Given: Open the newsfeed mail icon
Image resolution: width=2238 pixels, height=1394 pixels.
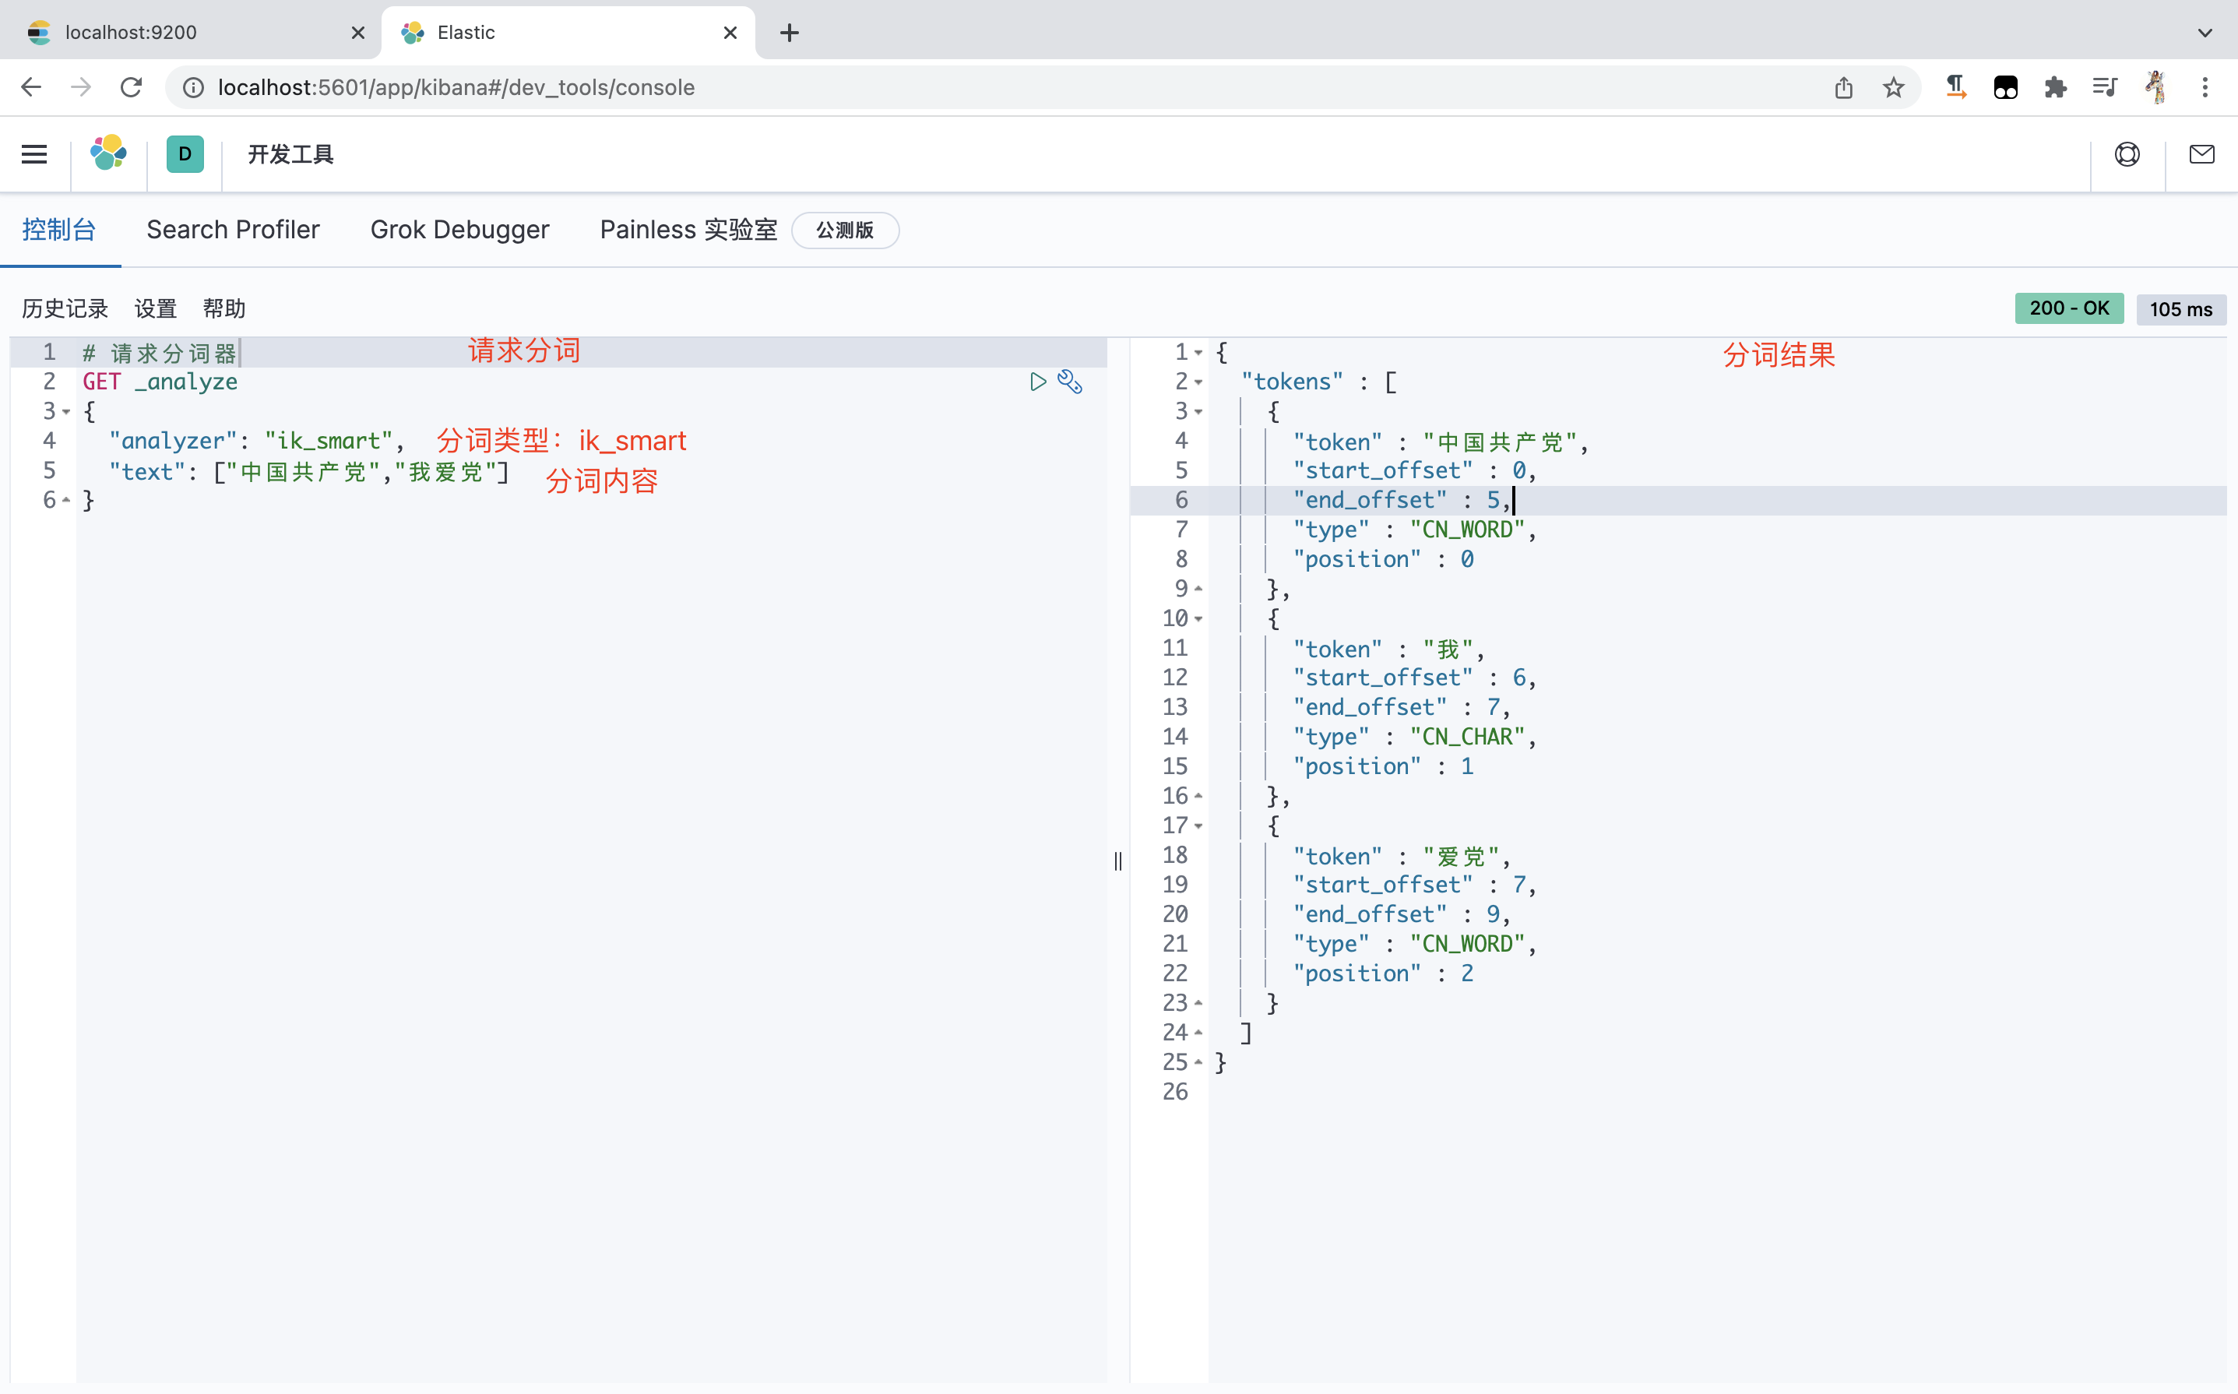Looking at the screenshot, I should 2202,154.
